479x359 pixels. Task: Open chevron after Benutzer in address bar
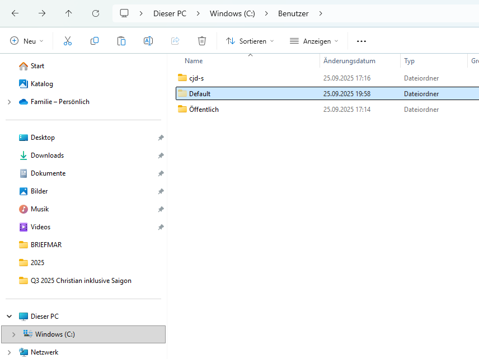(321, 14)
